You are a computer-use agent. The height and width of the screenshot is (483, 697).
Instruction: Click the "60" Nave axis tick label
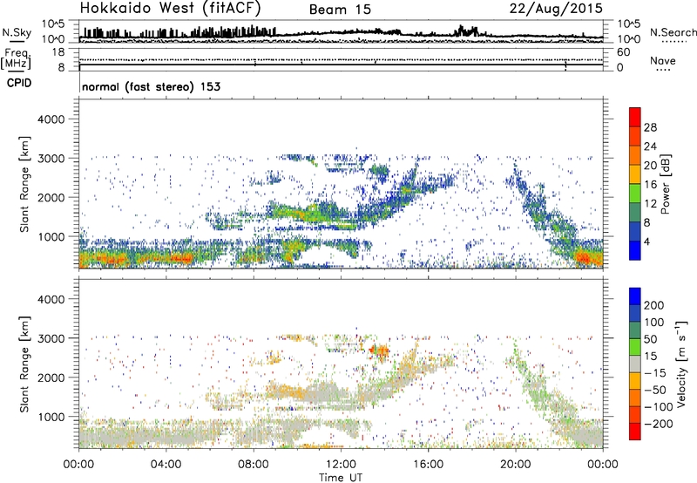624,52
